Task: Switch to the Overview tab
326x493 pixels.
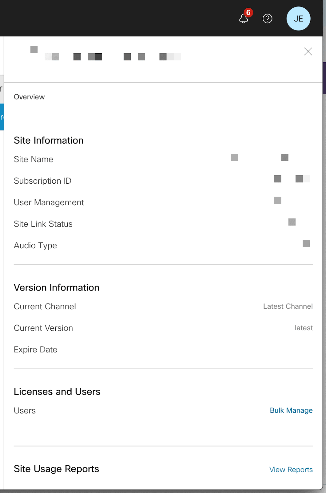Action: coord(29,97)
